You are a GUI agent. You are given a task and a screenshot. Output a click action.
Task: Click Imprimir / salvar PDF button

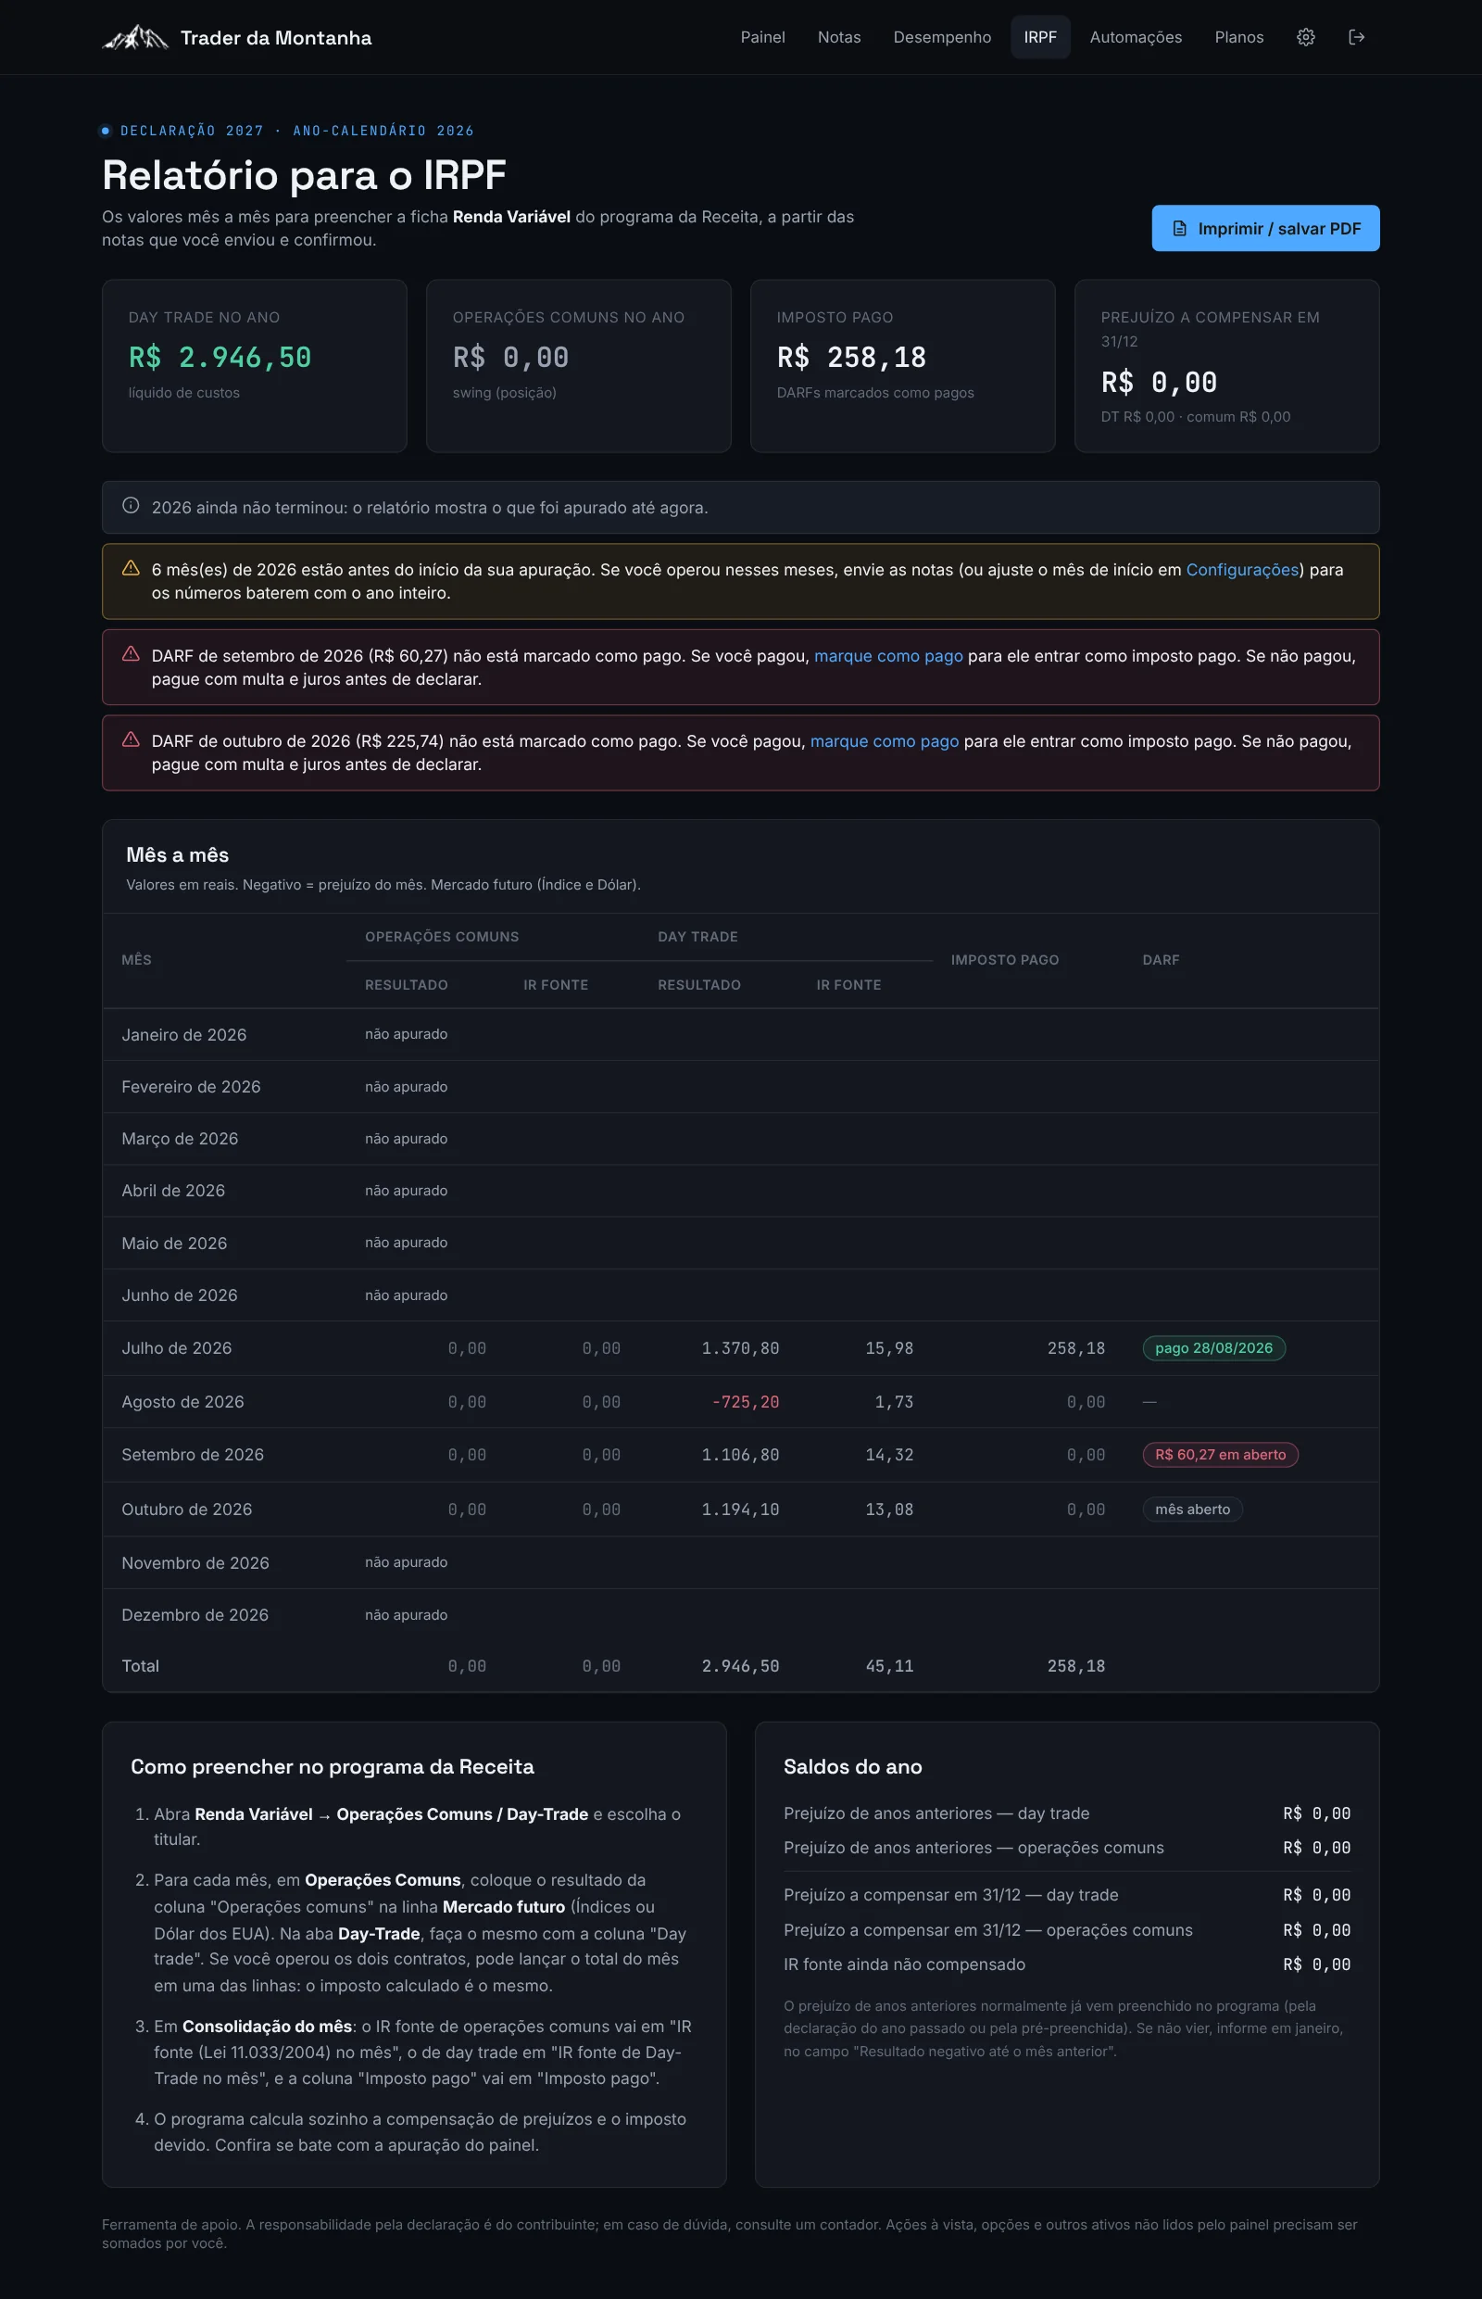tap(1265, 228)
